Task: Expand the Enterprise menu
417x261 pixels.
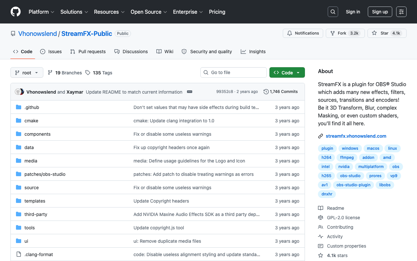Action: pyautogui.click(x=188, y=12)
